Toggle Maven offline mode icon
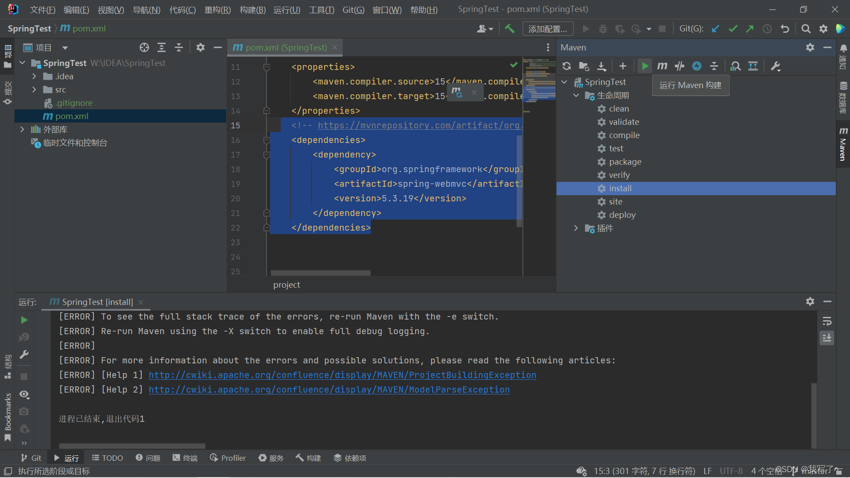Viewport: 850px width, 478px height. click(679, 66)
